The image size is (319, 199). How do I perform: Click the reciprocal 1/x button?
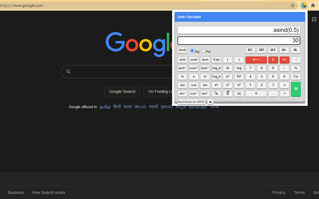coord(296,77)
